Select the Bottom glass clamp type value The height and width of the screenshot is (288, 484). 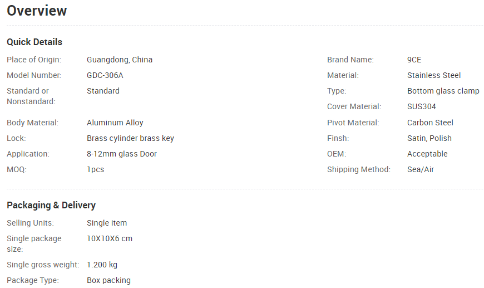pyautogui.click(x=443, y=91)
